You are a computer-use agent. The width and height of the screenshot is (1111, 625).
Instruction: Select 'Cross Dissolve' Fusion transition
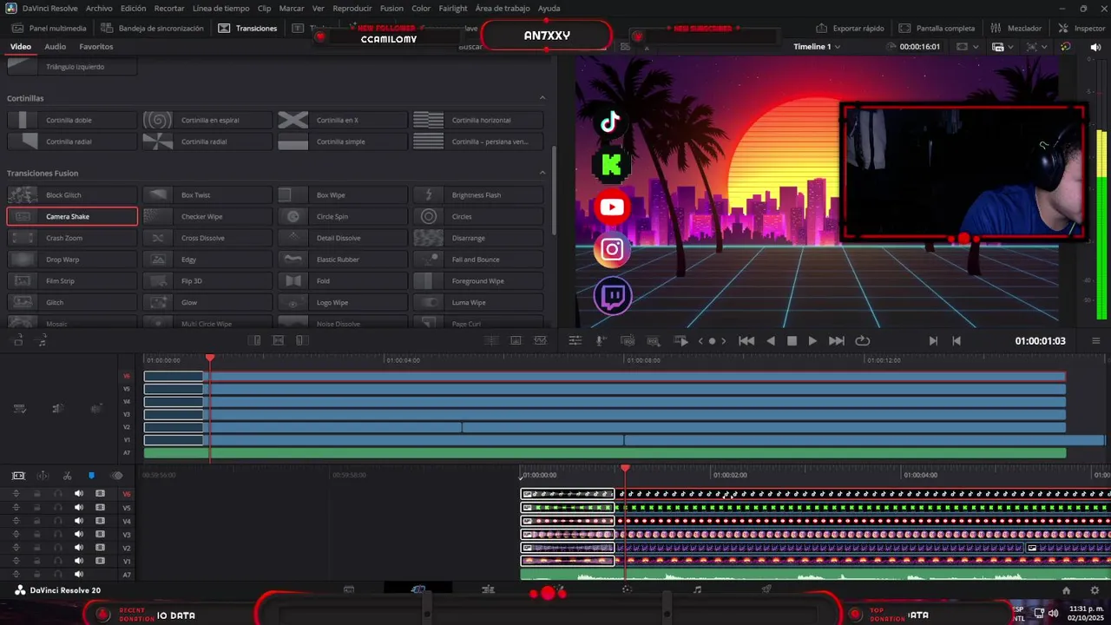click(x=207, y=238)
